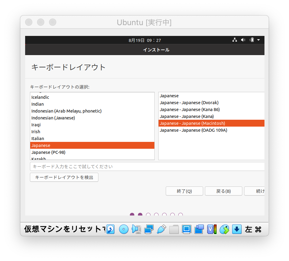The width and height of the screenshot is (289, 261).
Task: Open the display settings monitor icon
Action: (x=186, y=229)
